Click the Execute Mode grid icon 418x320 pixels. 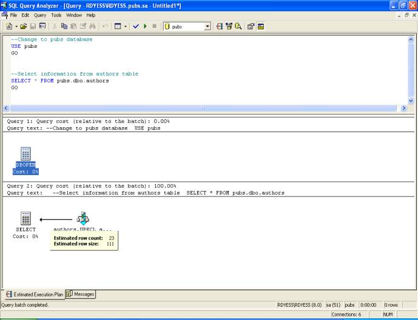point(118,26)
